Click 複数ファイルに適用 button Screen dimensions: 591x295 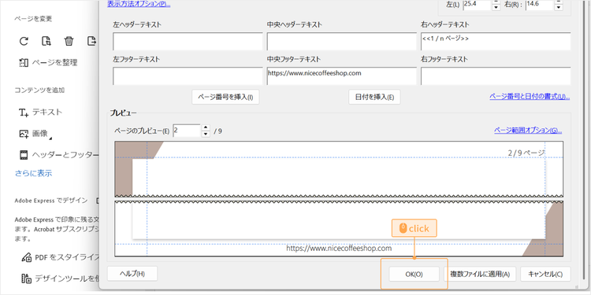480,275
